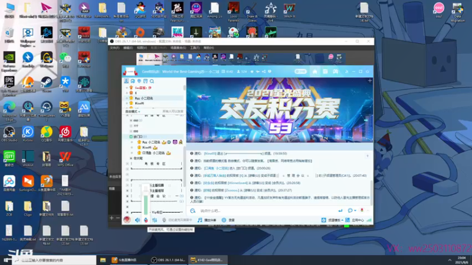
Task: Click the music accompaniment icon in YY
Action: click(199, 220)
